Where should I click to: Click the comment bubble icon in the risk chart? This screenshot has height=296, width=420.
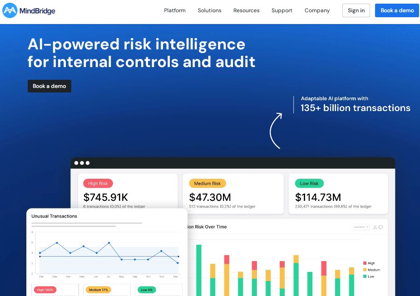(380, 227)
